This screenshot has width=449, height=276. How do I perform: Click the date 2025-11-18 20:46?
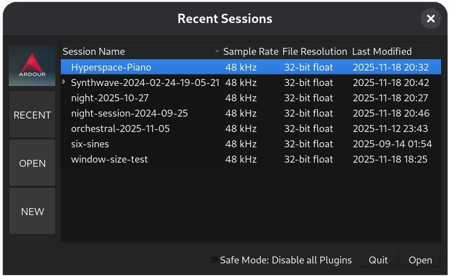click(391, 113)
